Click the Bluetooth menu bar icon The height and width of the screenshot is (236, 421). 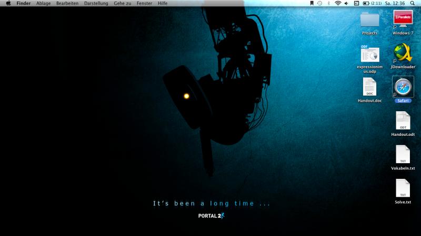(x=328, y=3)
